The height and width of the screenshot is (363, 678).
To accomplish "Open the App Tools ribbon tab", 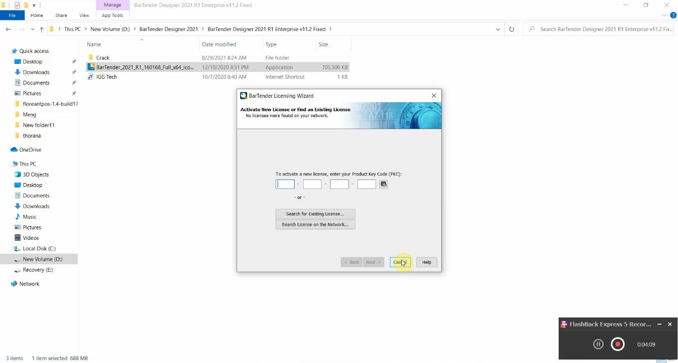I will click(x=112, y=15).
